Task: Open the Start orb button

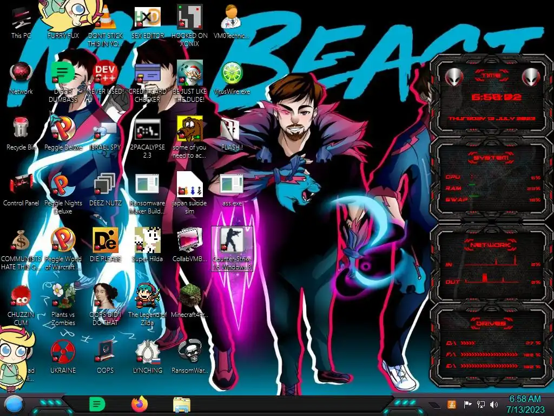Action: click(x=14, y=405)
